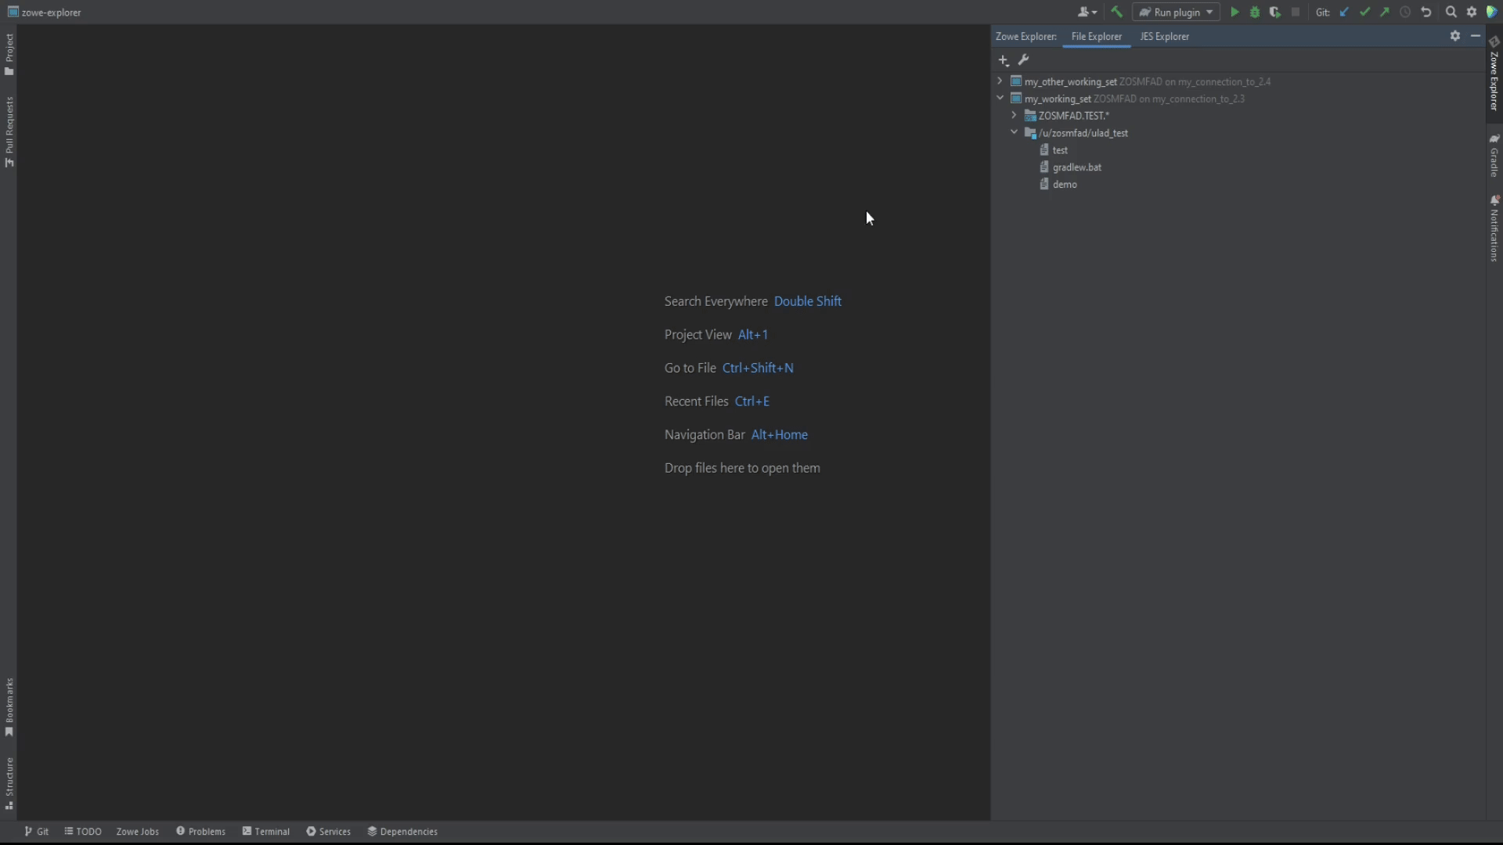Select the demo file in the tree
1503x845 pixels.
pos(1065,184)
